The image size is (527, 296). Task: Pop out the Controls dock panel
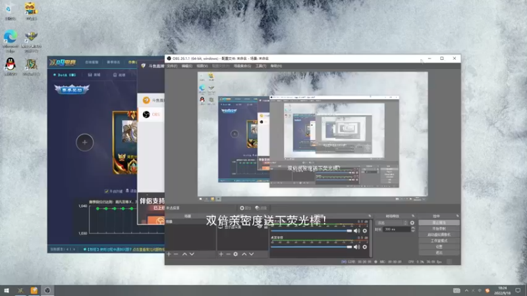457,216
